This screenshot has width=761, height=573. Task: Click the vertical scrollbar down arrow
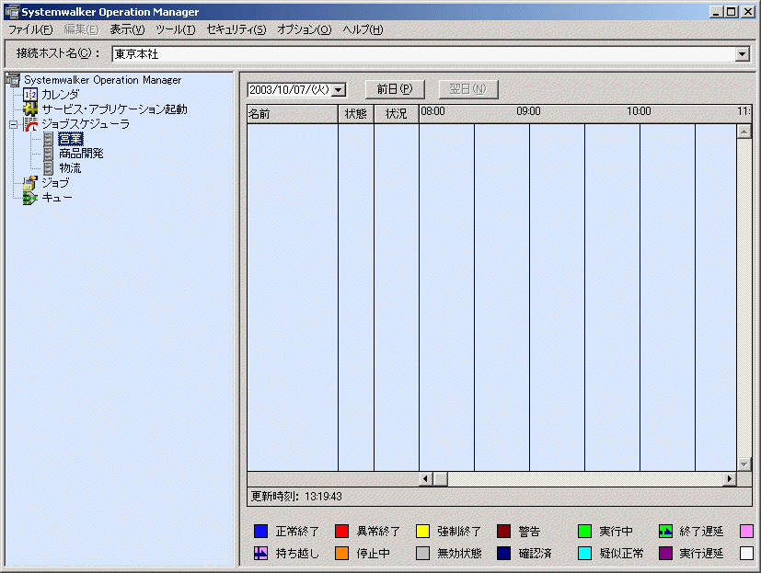pyautogui.click(x=744, y=464)
